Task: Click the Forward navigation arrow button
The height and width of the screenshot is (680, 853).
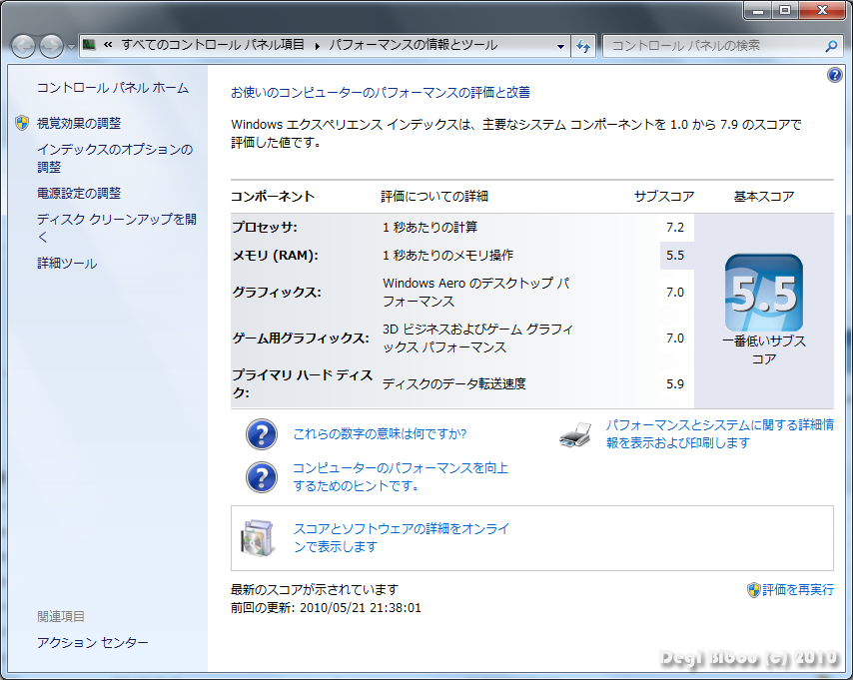Action: 52,46
